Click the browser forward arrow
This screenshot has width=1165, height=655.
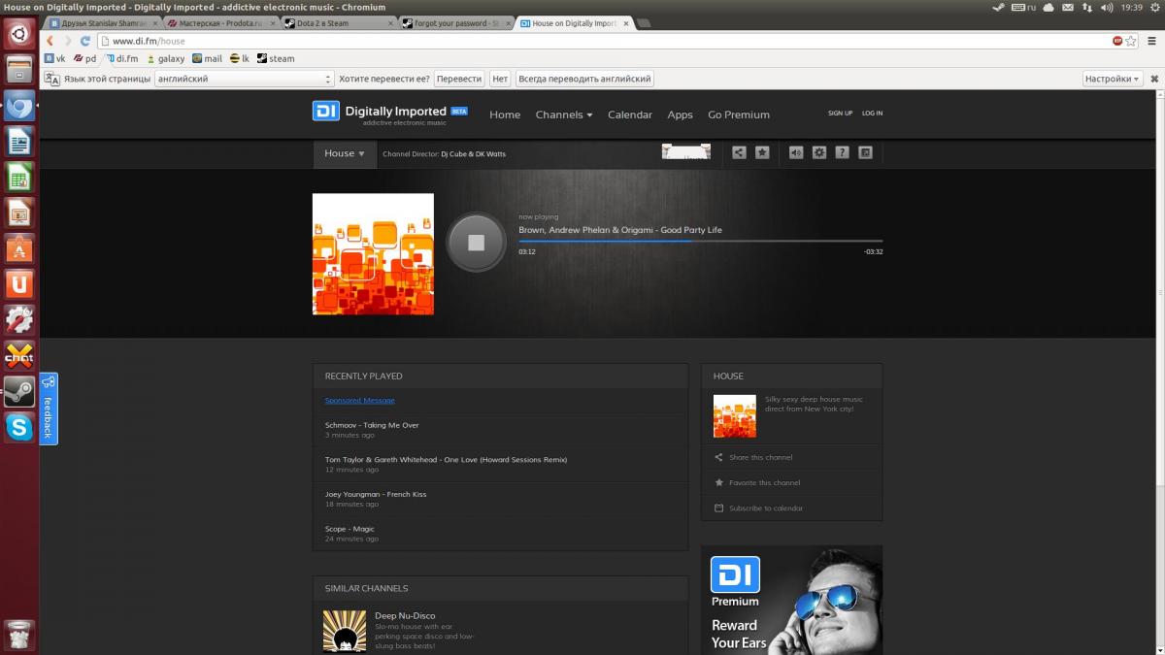[x=67, y=41]
